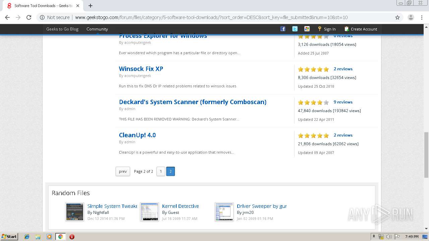Click rating stars for CleanUp! 4.0
This screenshot has height=241, width=429.
click(x=313, y=136)
